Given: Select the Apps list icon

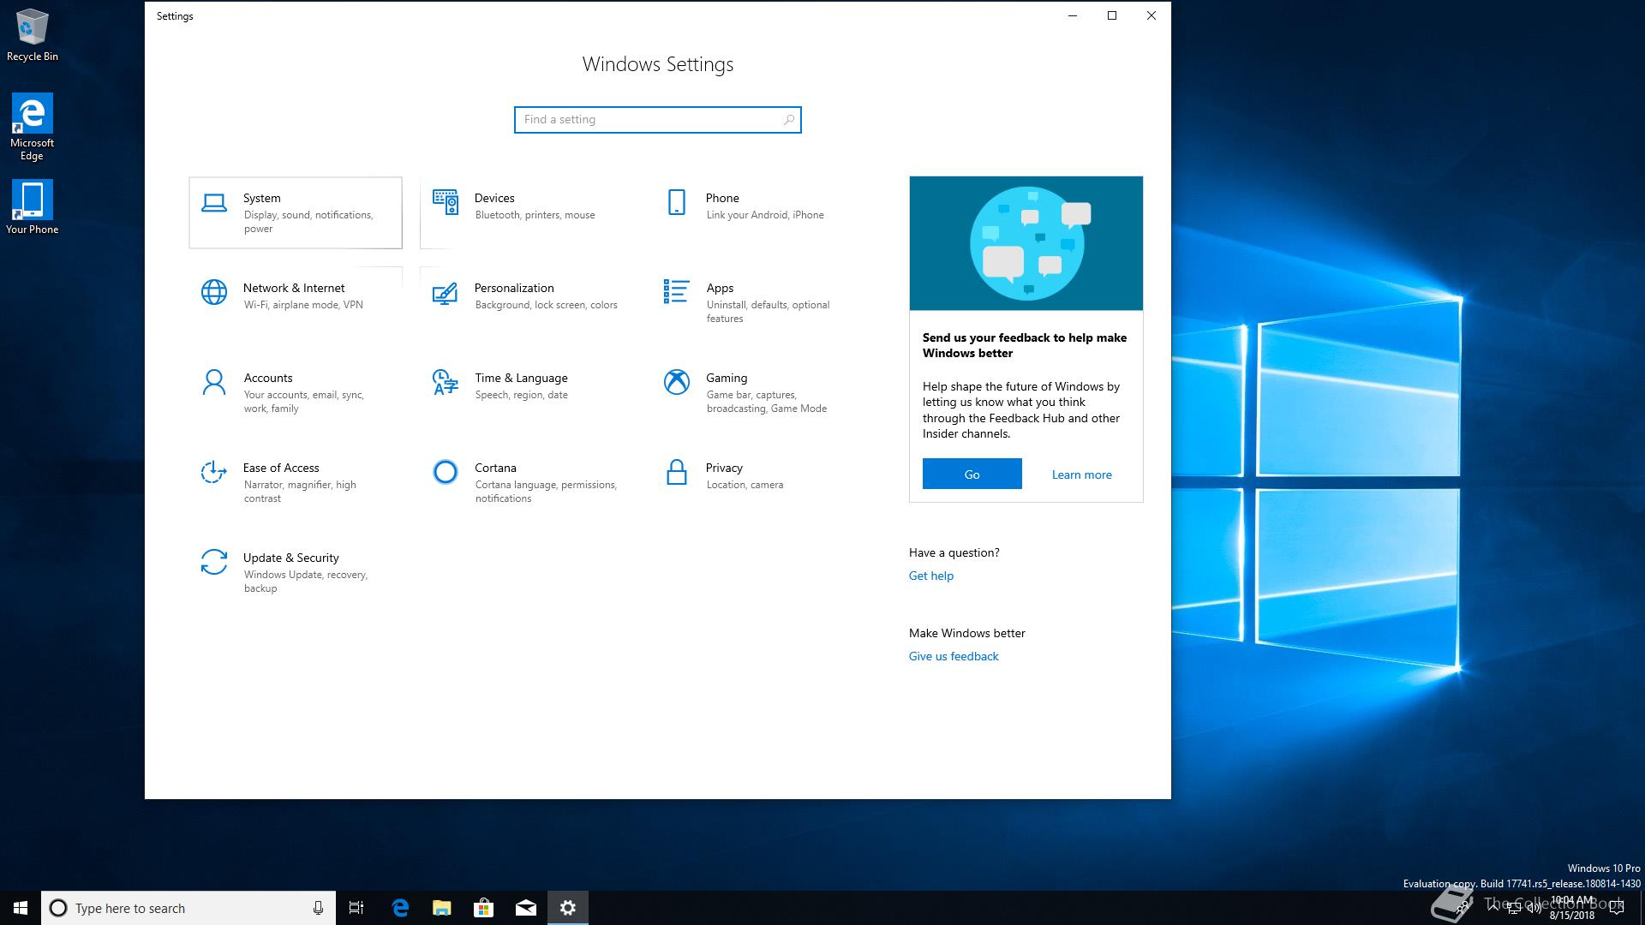Looking at the screenshot, I should click(676, 291).
